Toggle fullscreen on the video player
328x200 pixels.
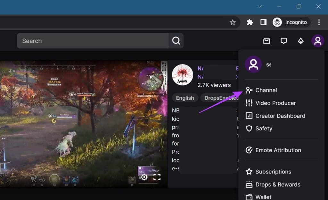pos(157,177)
